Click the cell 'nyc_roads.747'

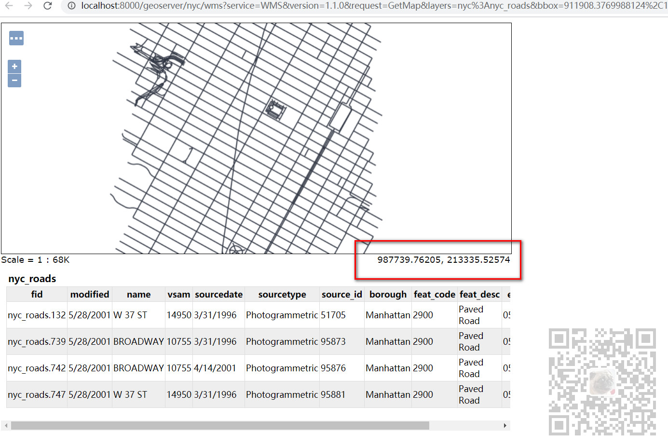[37, 395]
